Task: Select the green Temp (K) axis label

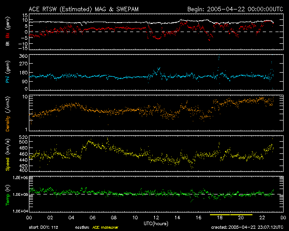Action: (7, 194)
